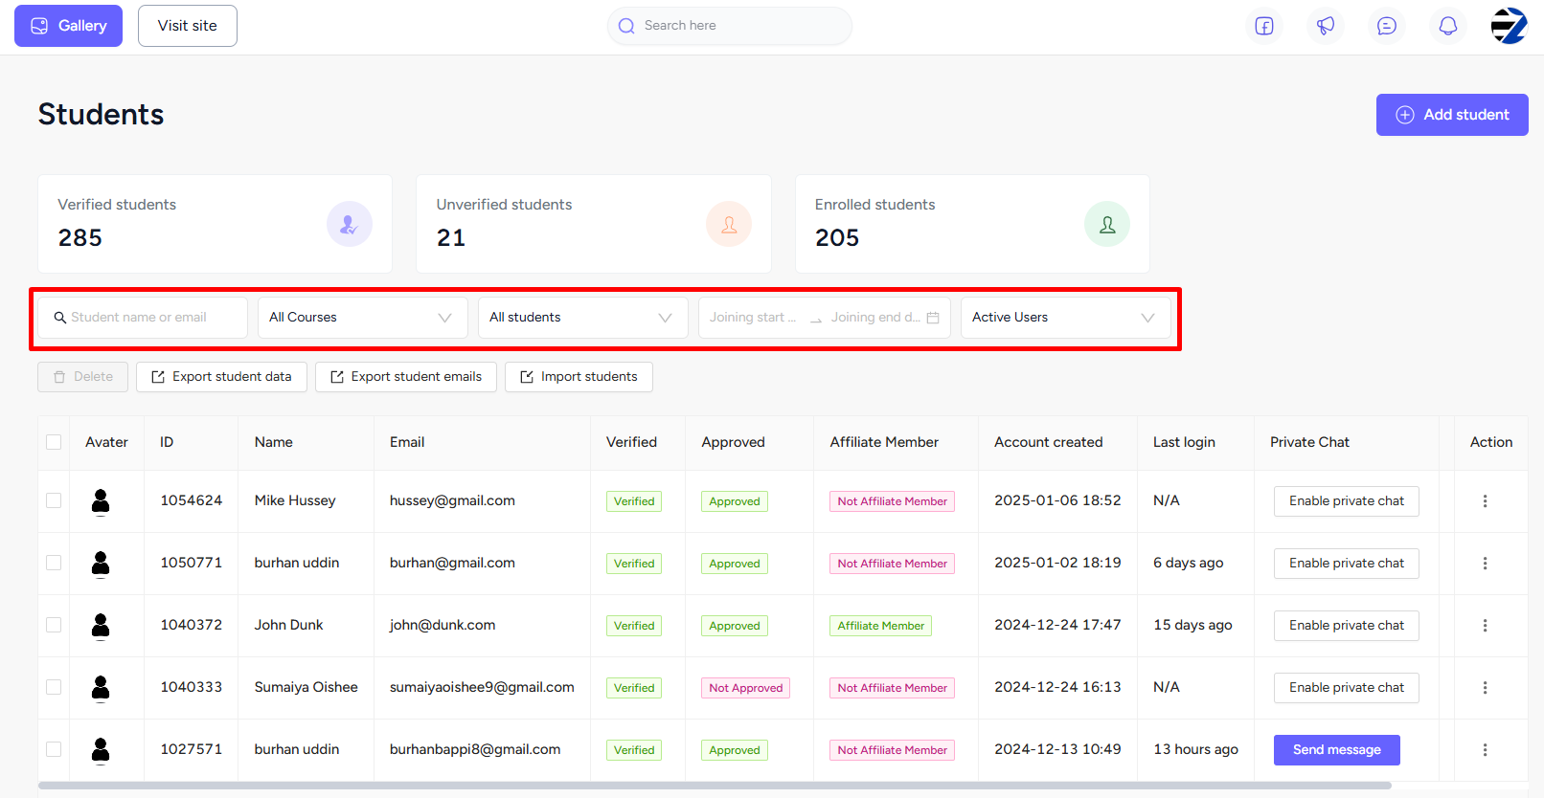Viewport: 1544px width, 798px height.
Task: Click the Add student button
Action: (x=1452, y=115)
